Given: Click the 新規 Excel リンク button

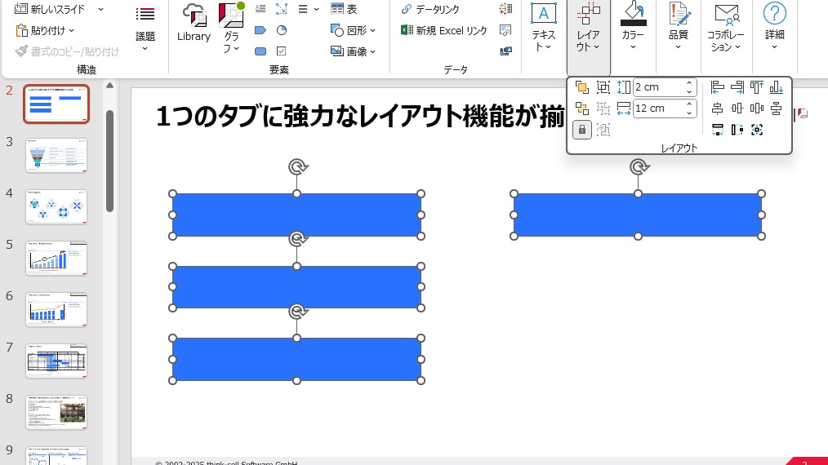Looking at the screenshot, I should point(444,30).
